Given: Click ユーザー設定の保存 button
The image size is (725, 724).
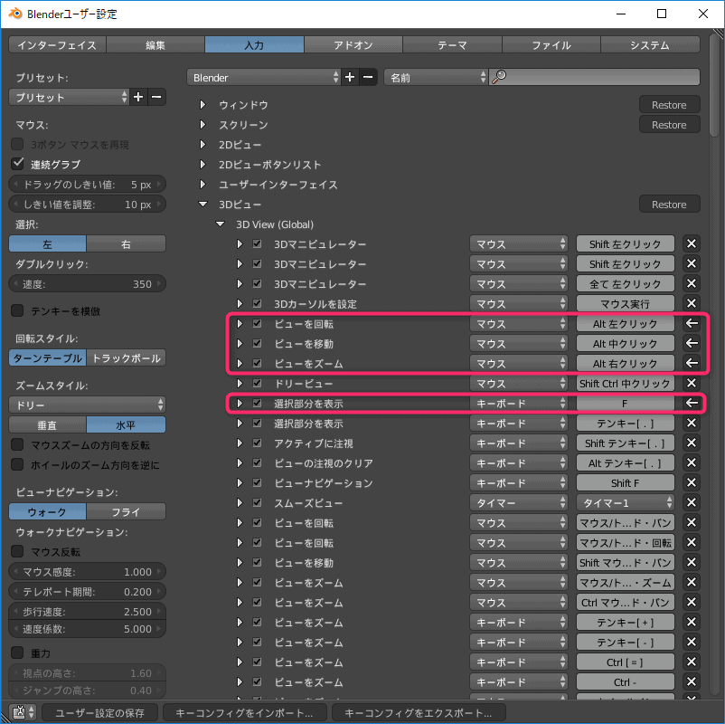Looking at the screenshot, I should (100, 712).
